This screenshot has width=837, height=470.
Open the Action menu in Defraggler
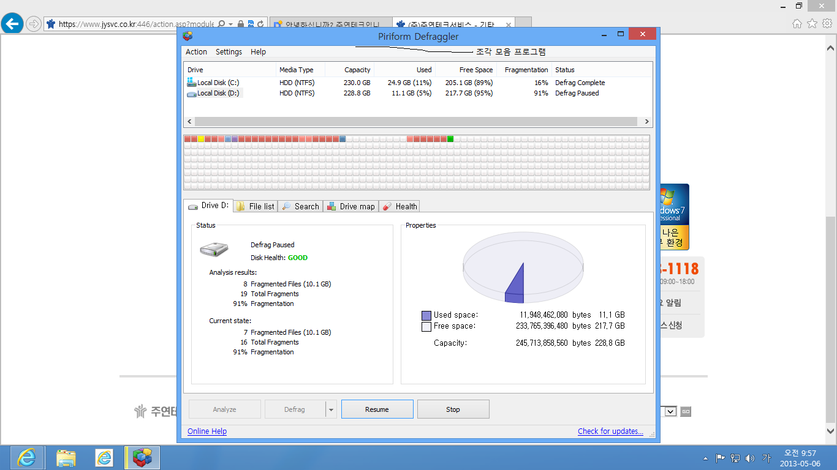pos(196,52)
